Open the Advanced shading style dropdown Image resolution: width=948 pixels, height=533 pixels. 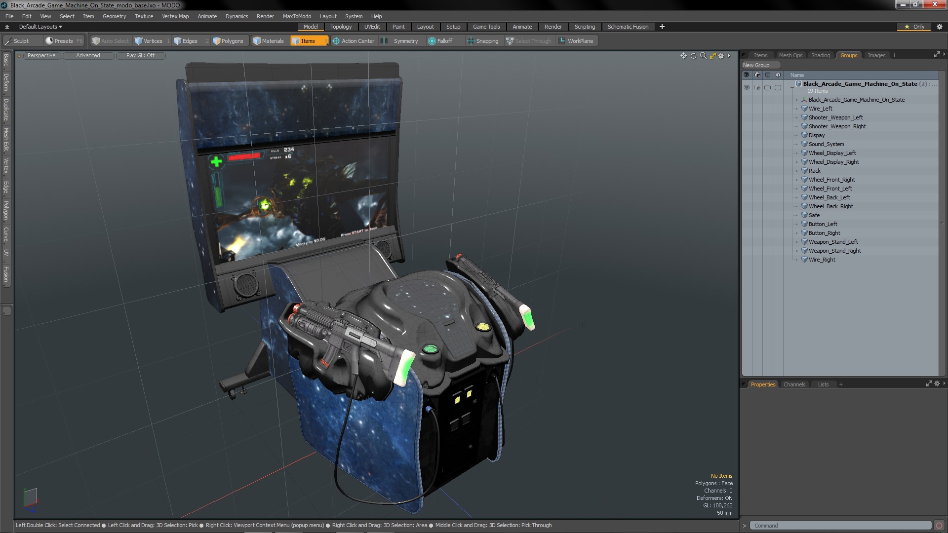point(88,56)
